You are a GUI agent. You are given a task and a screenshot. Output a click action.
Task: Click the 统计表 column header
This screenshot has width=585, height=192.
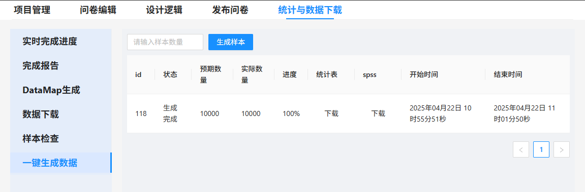tap(331, 74)
